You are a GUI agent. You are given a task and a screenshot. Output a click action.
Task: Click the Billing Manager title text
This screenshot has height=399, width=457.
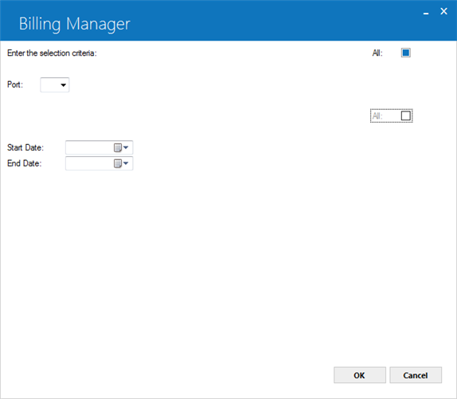point(75,24)
